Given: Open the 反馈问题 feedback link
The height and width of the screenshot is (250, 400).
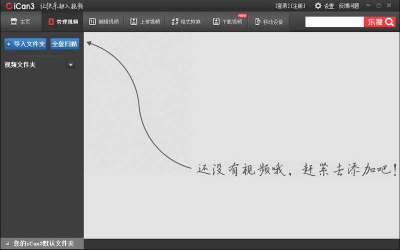Looking at the screenshot, I should click(348, 6).
